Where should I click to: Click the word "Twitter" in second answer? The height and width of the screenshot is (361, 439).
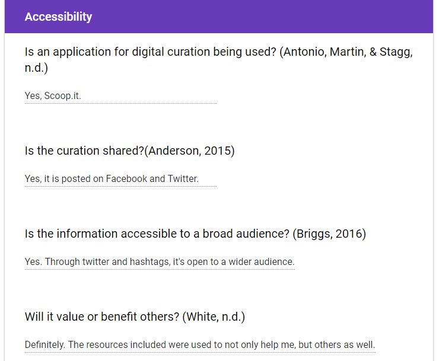click(x=183, y=179)
